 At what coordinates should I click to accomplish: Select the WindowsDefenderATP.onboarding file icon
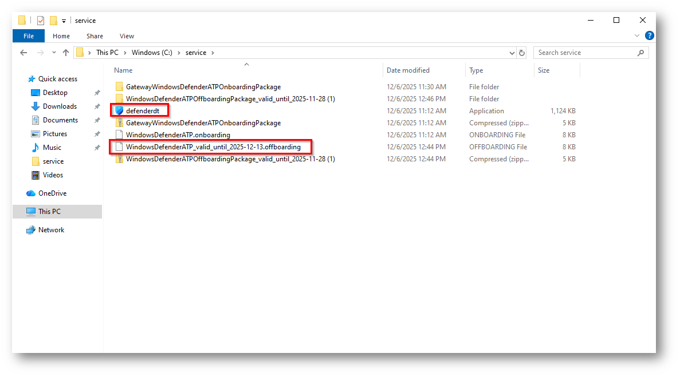point(119,134)
